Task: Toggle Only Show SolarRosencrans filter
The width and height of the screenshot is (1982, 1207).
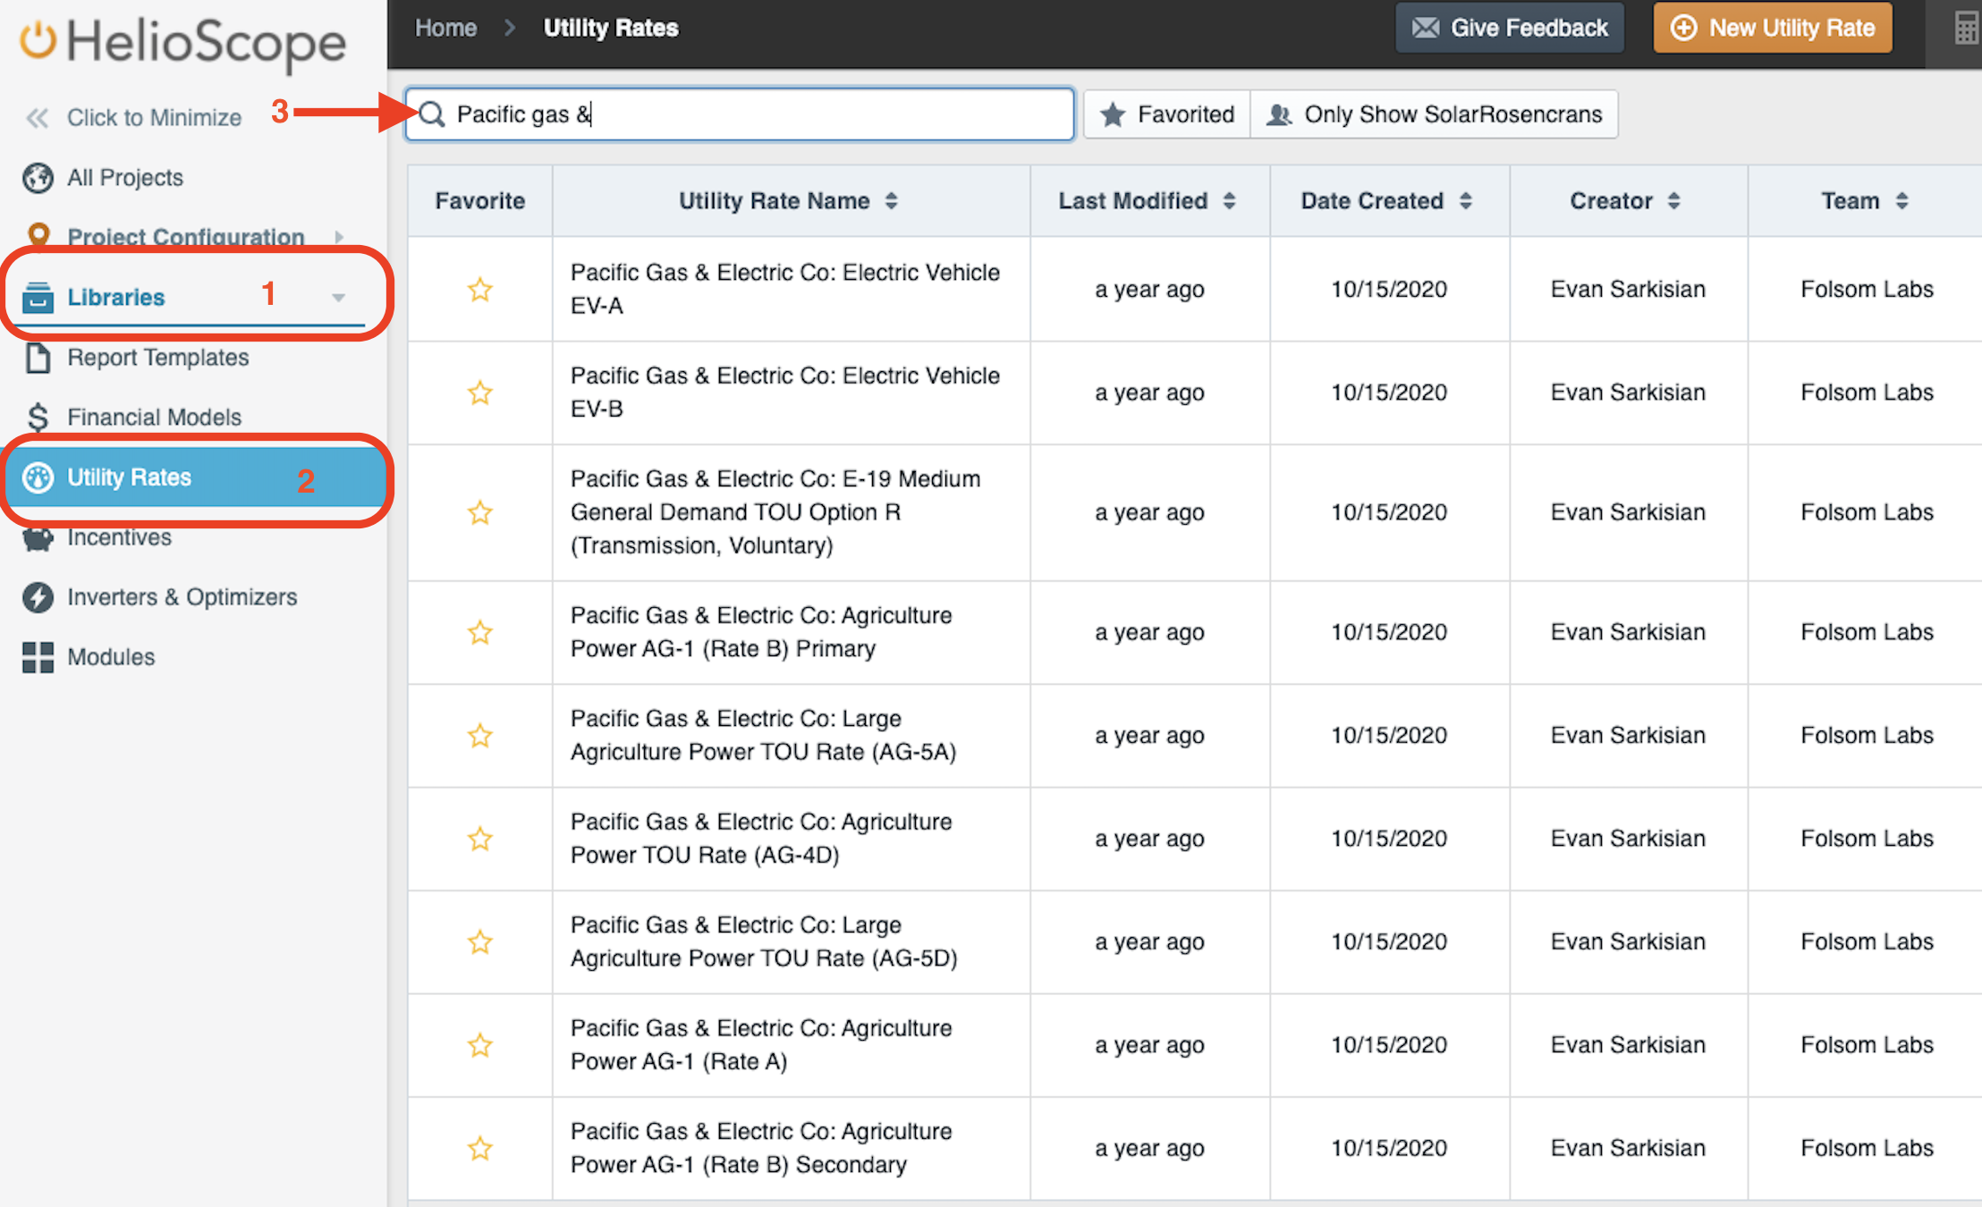Action: click(1435, 114)
